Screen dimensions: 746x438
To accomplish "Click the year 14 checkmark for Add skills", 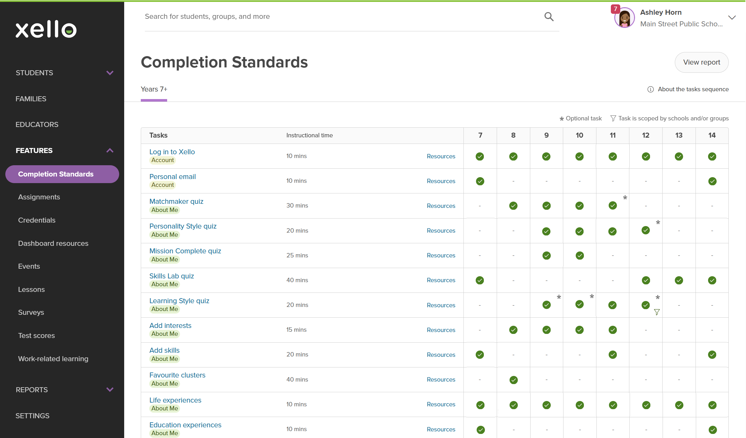I will (712, 355).
